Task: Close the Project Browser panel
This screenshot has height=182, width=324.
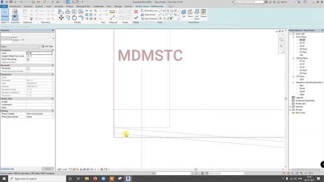Action: pyautogui.click(x=322, y=30)
